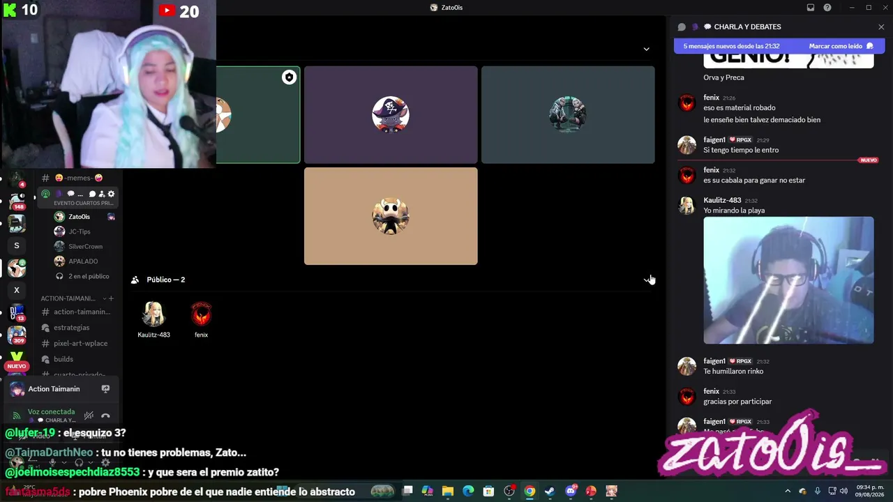
Task: Open Microsoft Edge from taskbar
Action: pos(468,492)
